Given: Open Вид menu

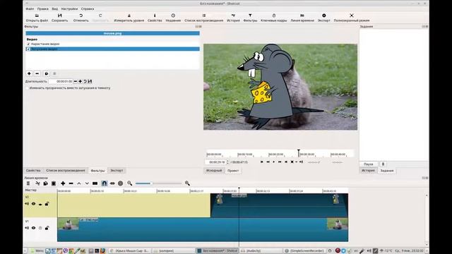Looking at the screenshot, I should pos(55,9).
